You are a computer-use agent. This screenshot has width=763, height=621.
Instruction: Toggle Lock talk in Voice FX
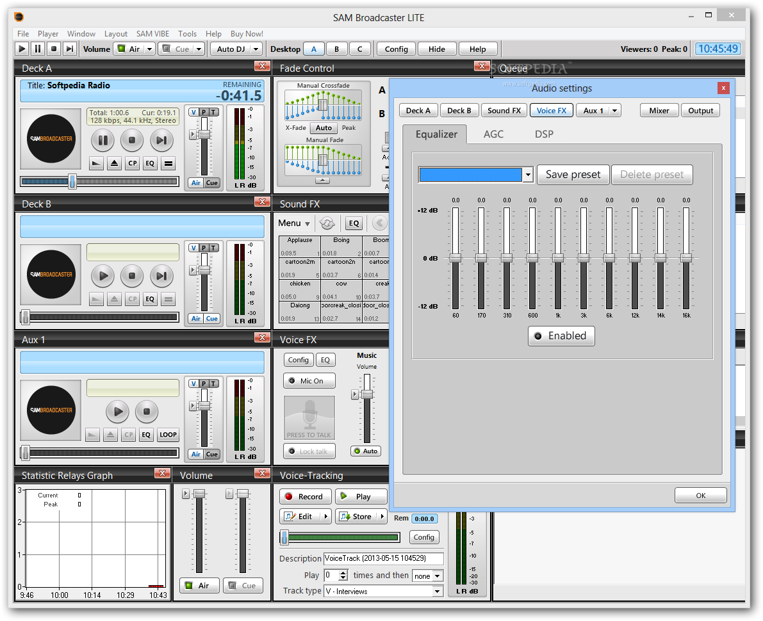click(309, 451)
